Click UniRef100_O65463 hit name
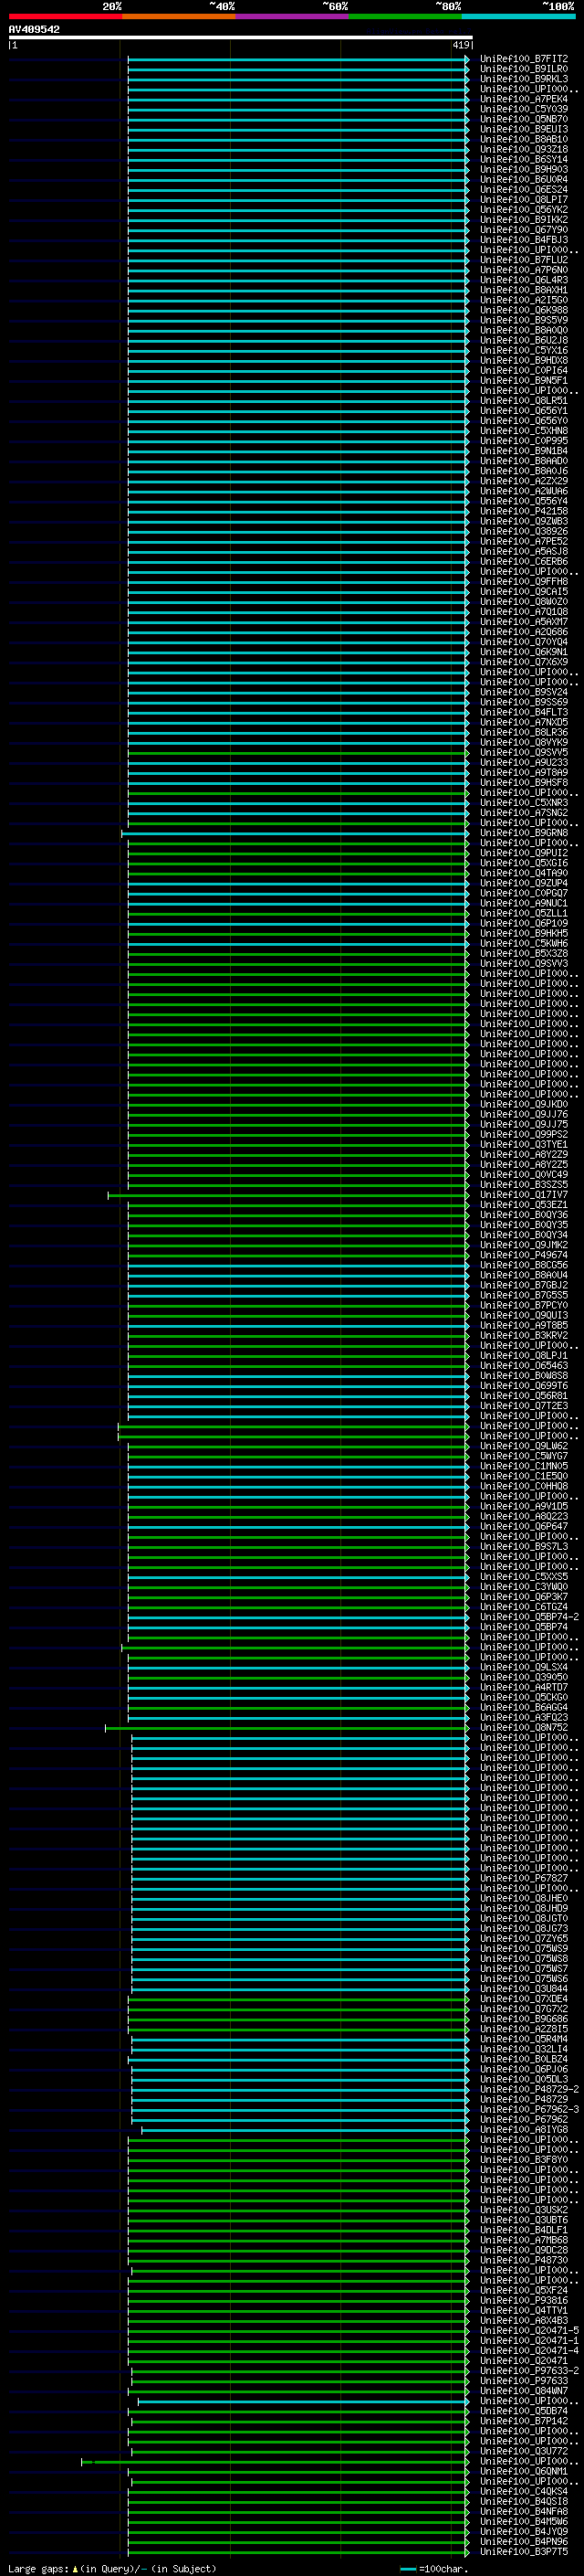 click(x=523, y=1365)
